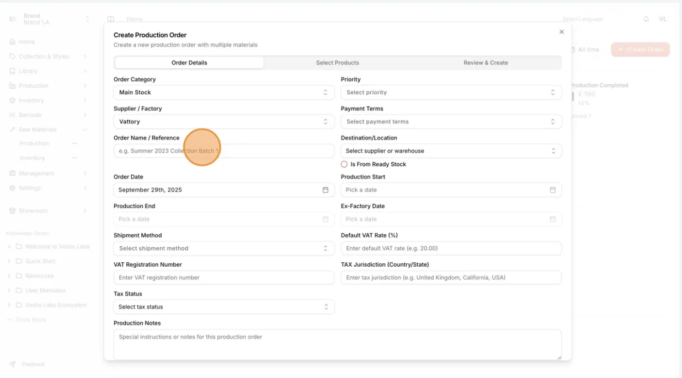Click the TAX Jurisdiction input field
The width and height of the screenshot is (682, 378).
451,278
